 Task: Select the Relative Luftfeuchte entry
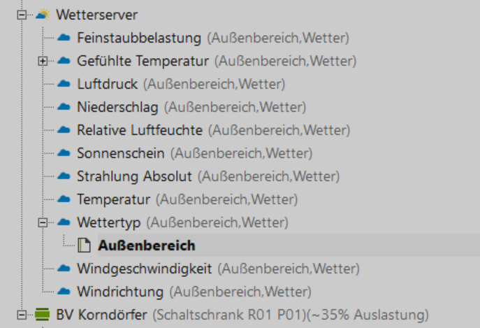coord(140,130)
